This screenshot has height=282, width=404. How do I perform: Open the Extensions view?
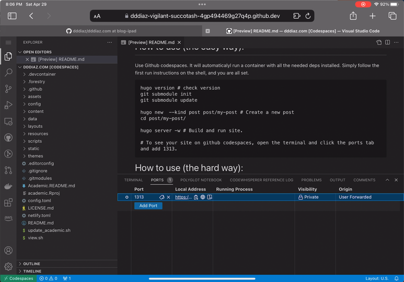coord(8,202)
